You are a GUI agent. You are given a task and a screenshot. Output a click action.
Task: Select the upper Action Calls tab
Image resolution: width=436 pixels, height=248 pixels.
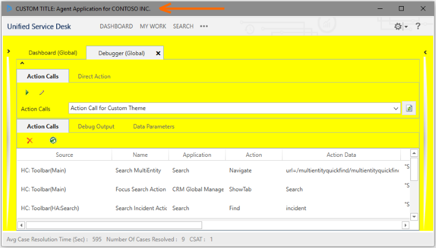point(43,76)
